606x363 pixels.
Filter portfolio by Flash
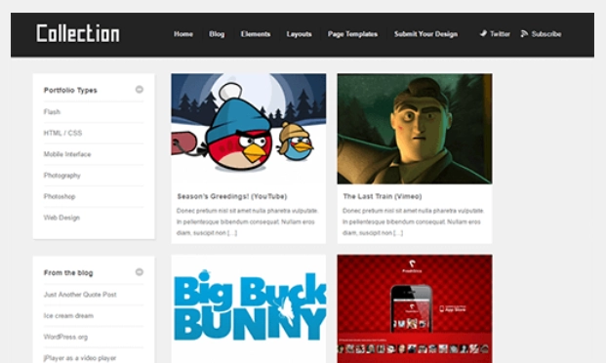(52, 111)
